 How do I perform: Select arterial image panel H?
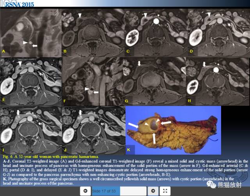point(218,81)
